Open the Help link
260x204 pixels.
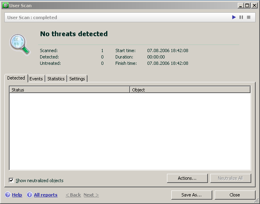pos(17,195)
